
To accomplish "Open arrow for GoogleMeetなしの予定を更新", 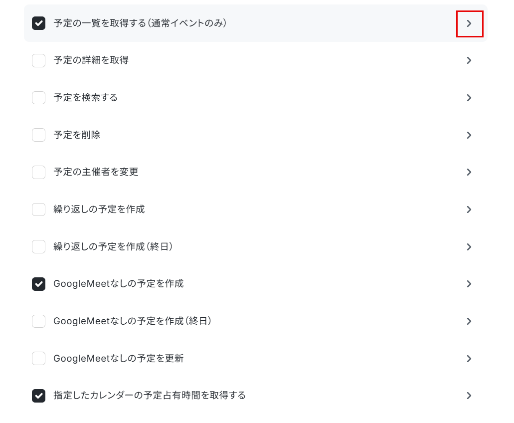I will pos(469,358).
